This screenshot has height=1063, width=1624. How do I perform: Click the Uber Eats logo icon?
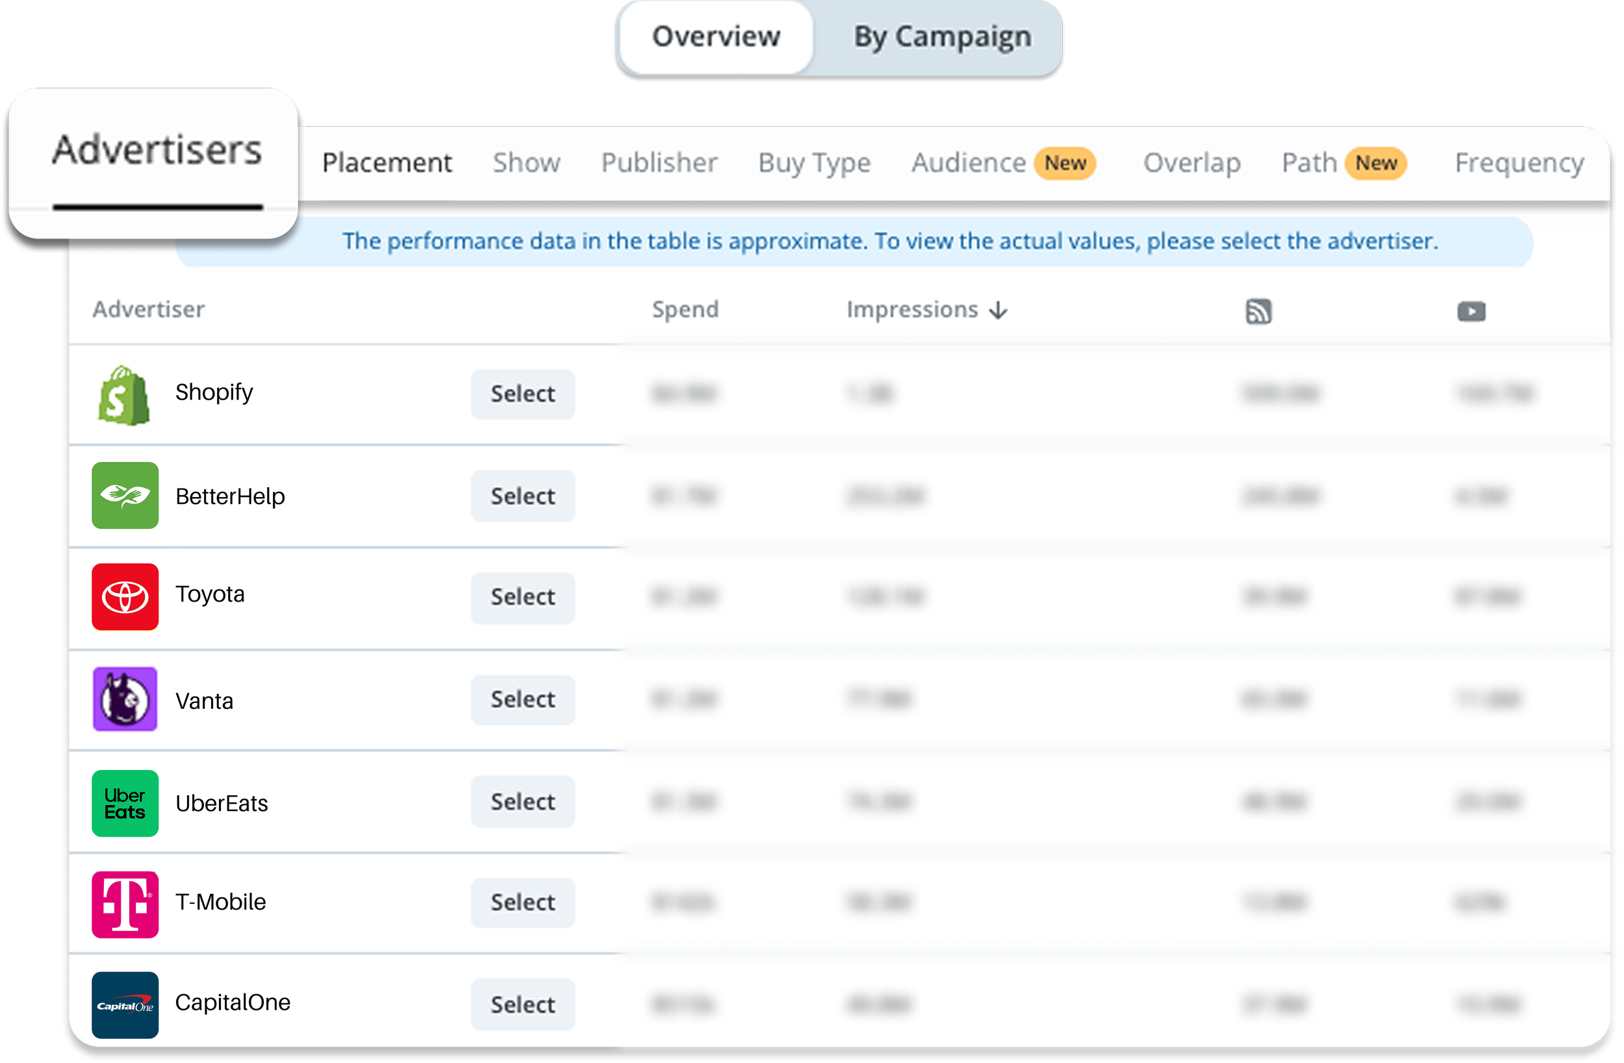tap(125, 804)
